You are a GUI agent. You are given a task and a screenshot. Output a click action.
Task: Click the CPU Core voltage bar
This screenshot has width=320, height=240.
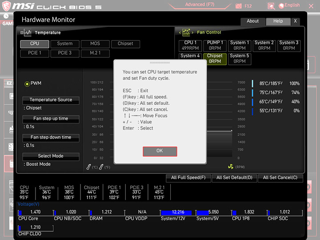tap(36, 212)
